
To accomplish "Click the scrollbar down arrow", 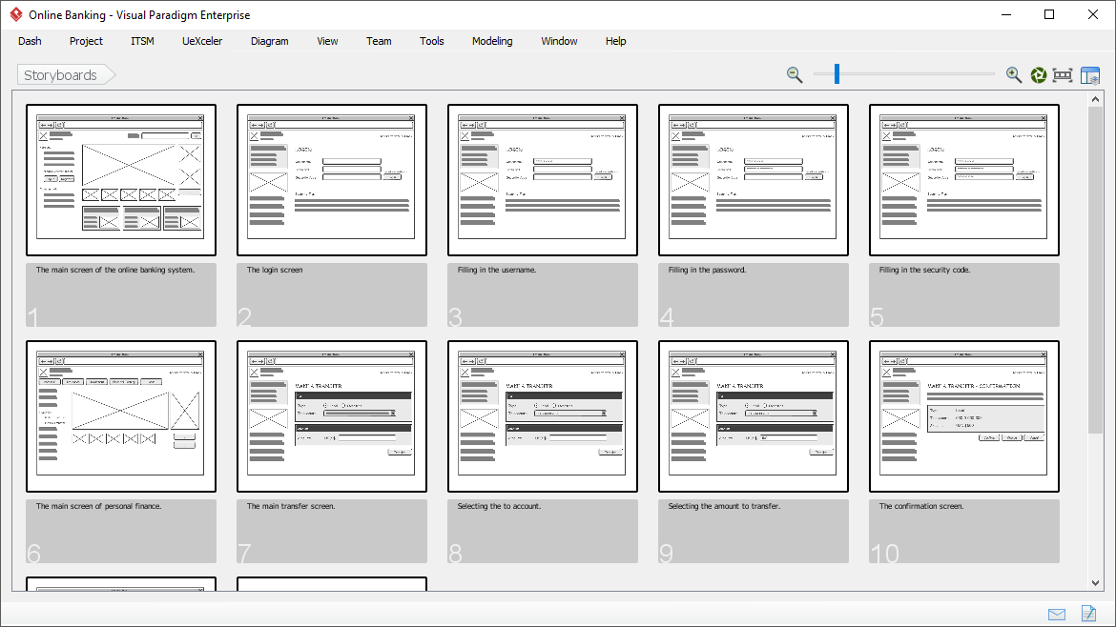I will pyautogui.click(x=1095, y=583).
